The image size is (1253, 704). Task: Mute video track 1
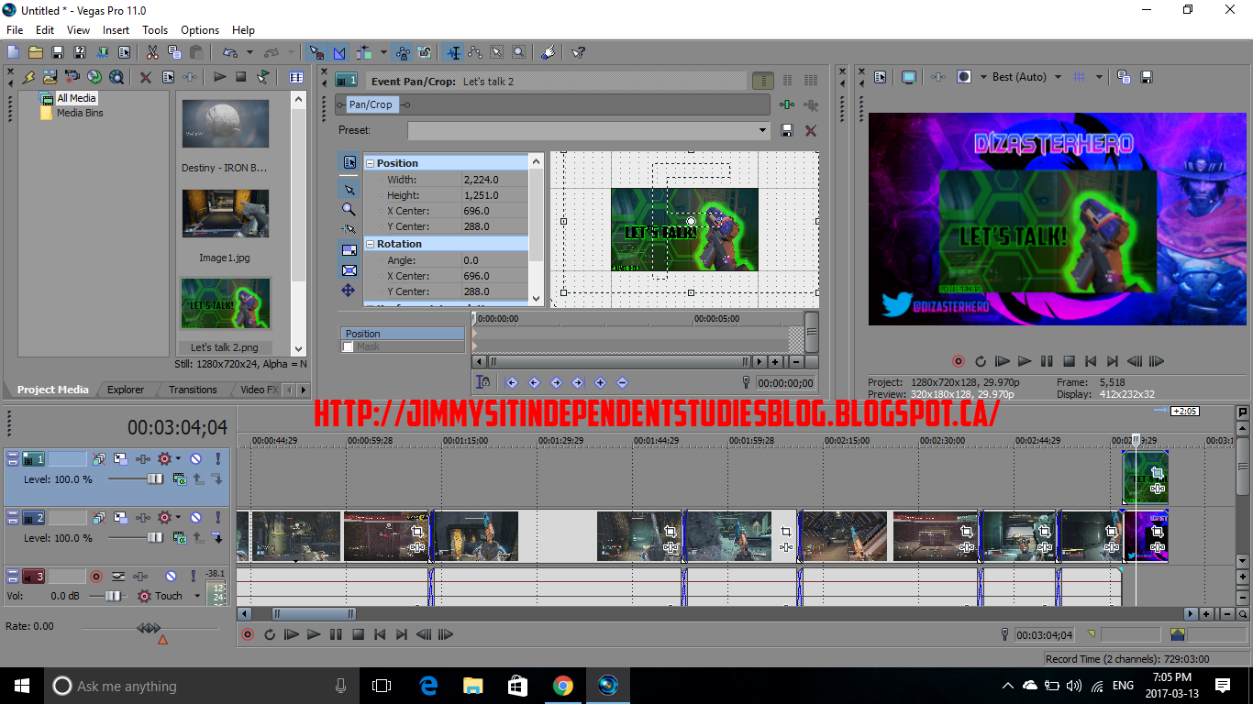tap(195, 458)
